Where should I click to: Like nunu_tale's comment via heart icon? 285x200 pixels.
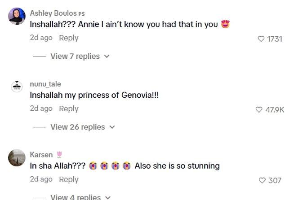[x=258, y=109]
